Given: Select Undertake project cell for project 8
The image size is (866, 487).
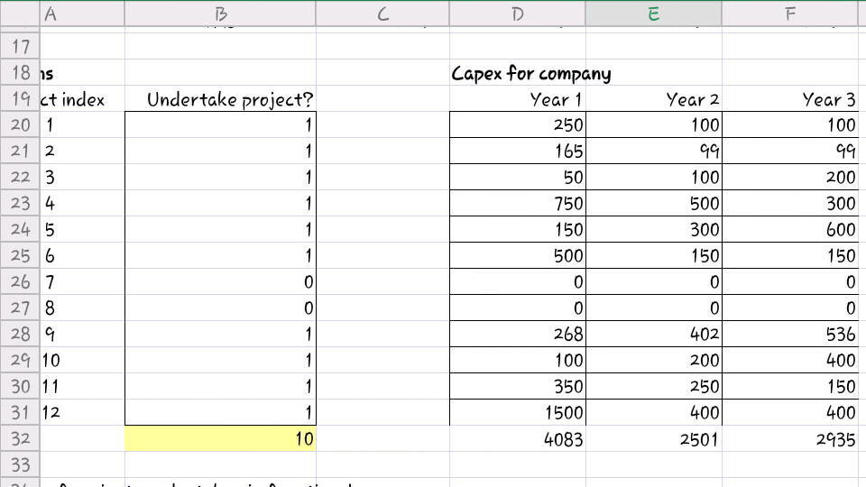Looking at the screenshot, I should coord(220,308).
